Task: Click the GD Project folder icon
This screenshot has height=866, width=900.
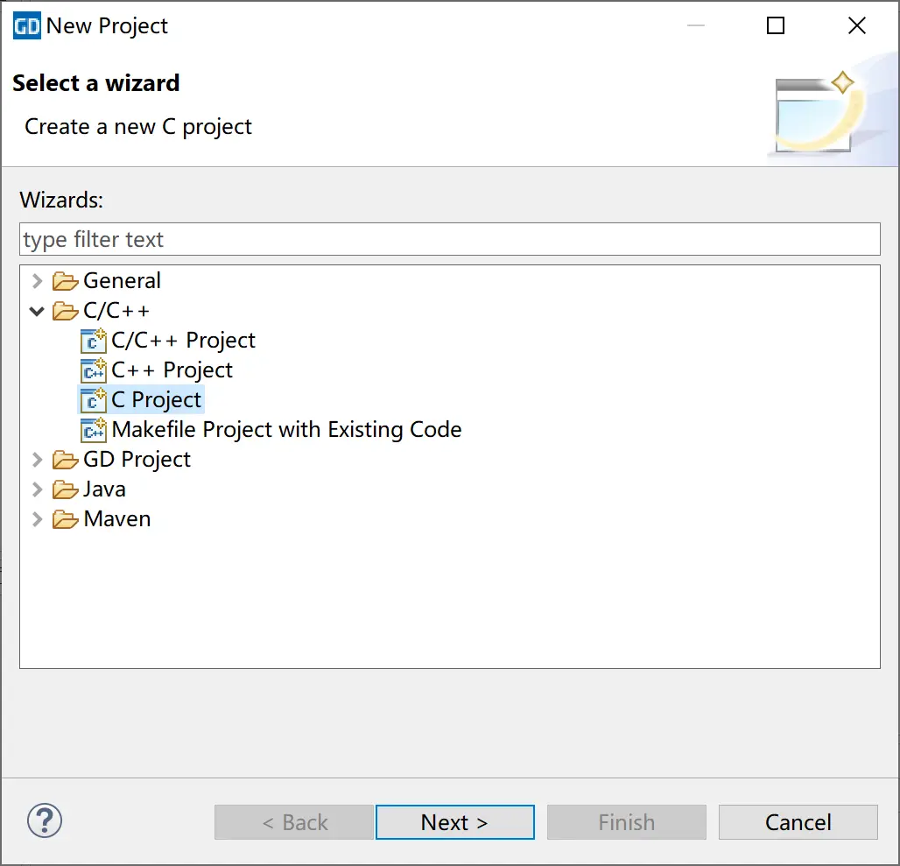Action: click(x=65, y=460)
